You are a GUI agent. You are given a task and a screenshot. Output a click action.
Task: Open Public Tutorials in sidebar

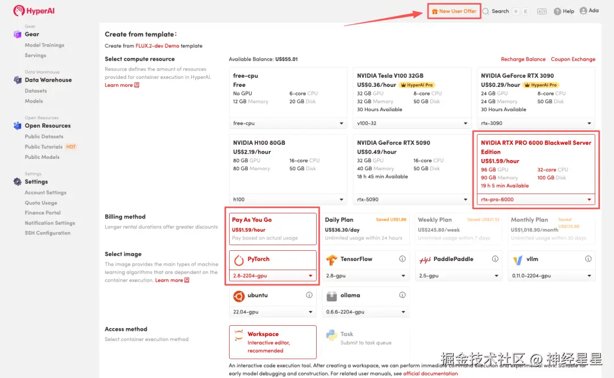point(43,146)
